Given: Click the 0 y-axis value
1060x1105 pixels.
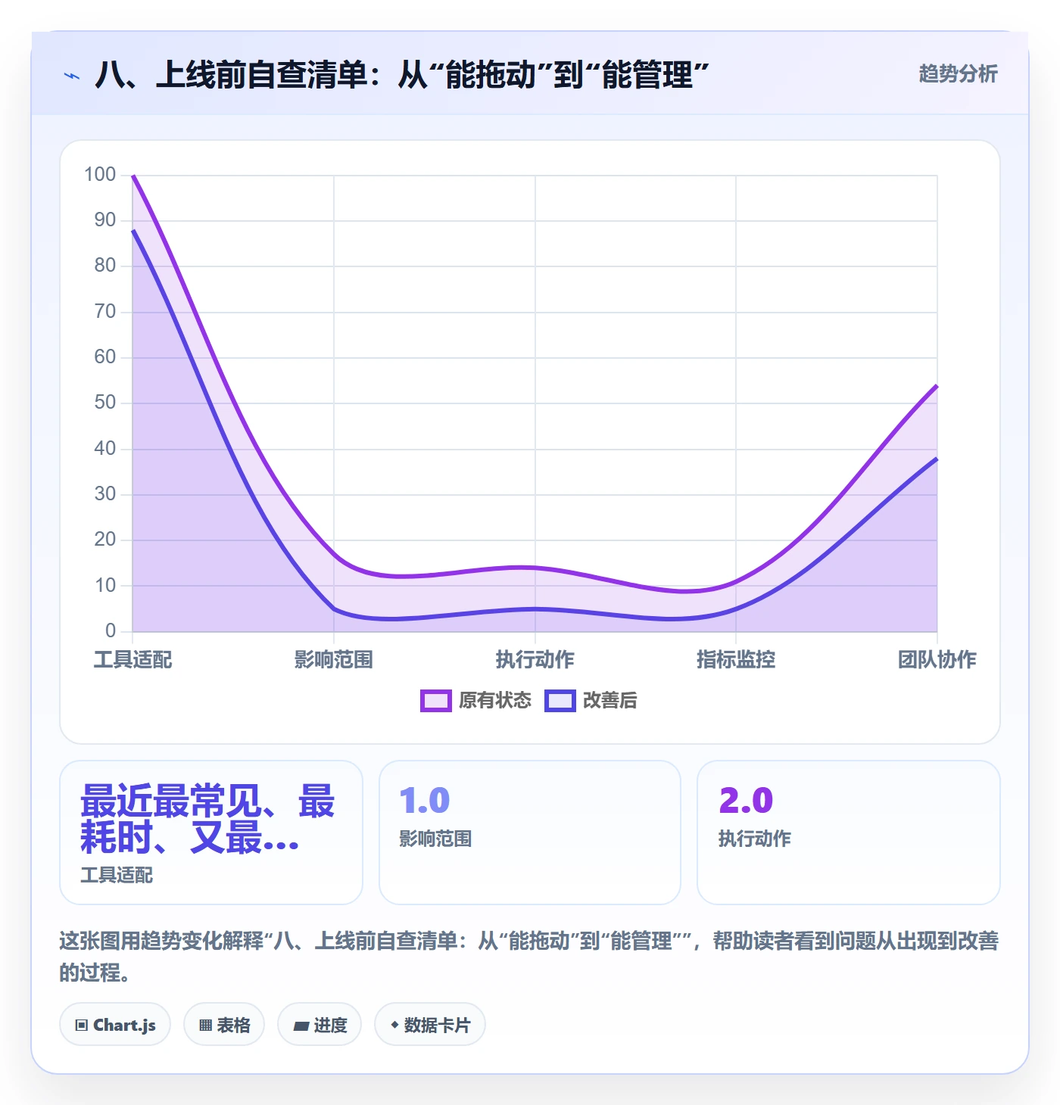Looking at the screenshot, I should (x=111, y=630).
